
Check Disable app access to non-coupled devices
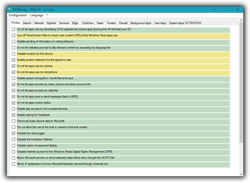[x=14, y=109]
